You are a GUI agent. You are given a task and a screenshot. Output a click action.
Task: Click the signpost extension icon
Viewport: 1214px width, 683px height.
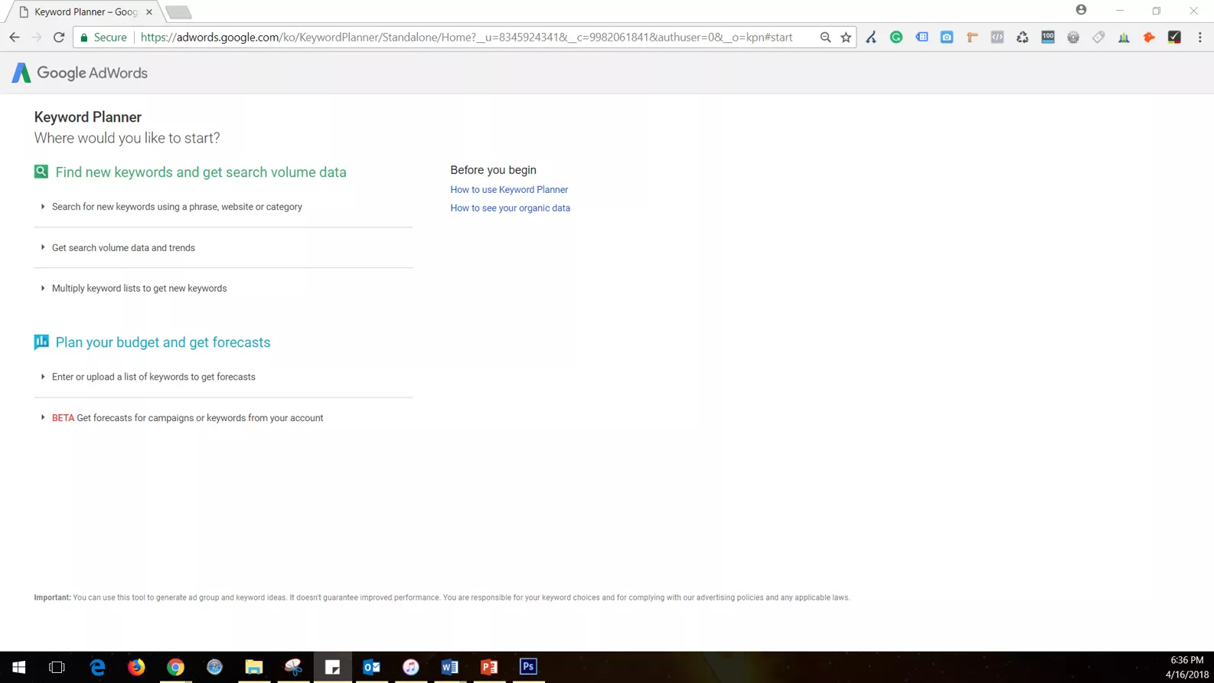[972, 37]
